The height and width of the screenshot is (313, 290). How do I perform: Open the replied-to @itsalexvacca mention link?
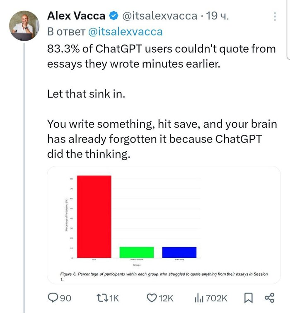point(126,32)
